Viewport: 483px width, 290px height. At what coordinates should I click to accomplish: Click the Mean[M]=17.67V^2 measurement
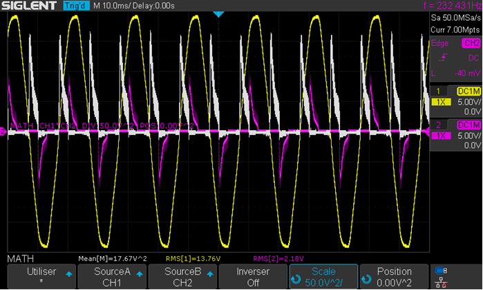click(113, 259)
